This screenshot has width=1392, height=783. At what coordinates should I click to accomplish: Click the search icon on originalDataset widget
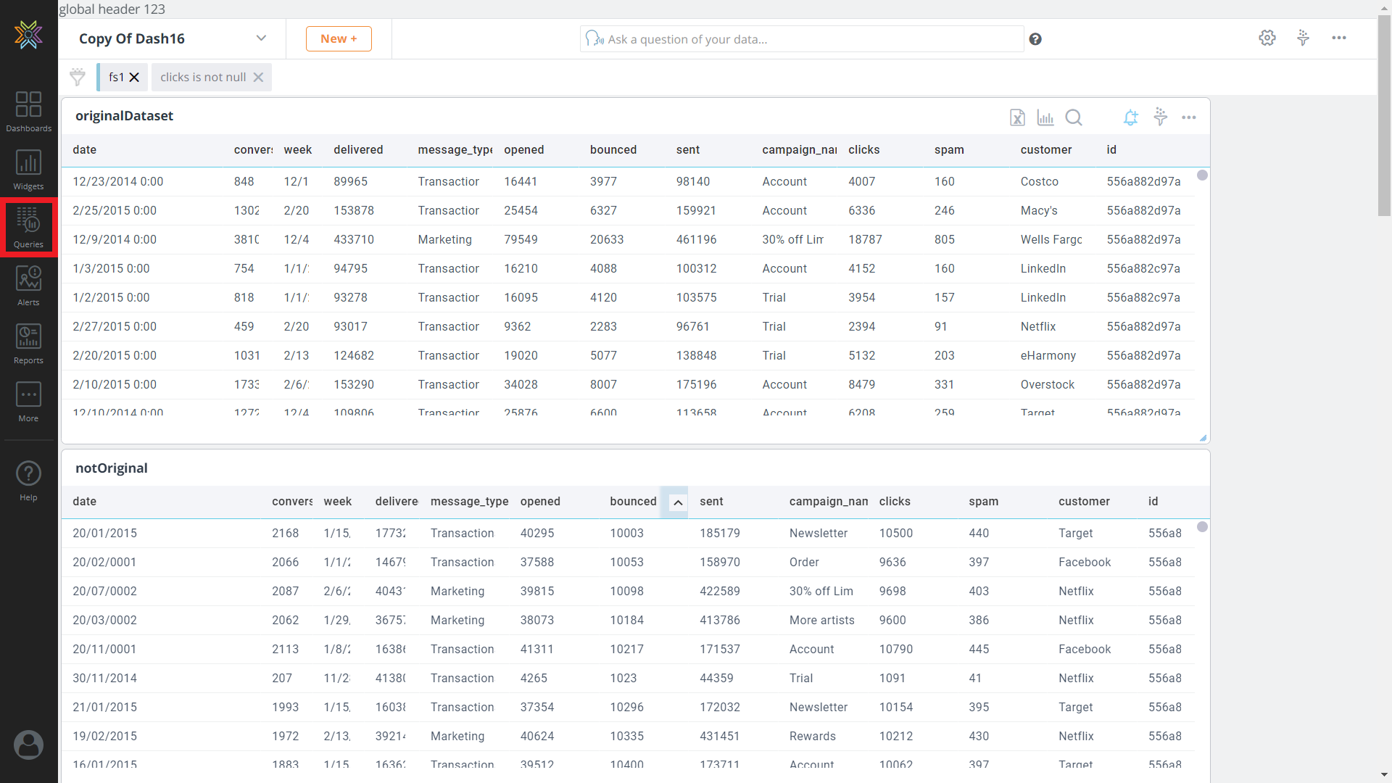1074,117
